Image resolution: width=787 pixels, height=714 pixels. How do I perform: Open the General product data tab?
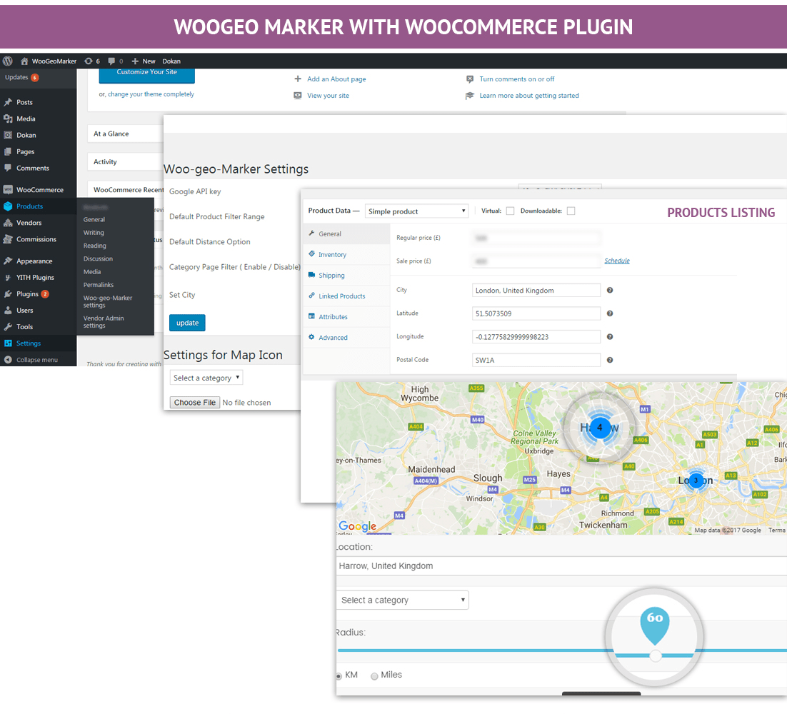tap(347, 233)
